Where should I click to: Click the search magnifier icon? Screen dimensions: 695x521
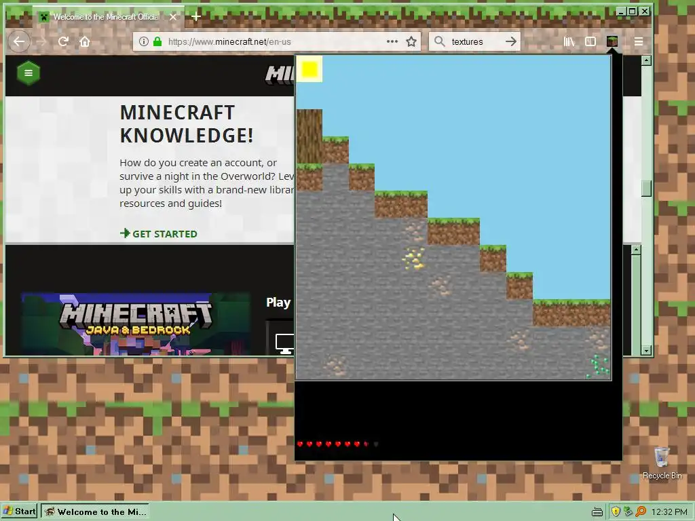point(439,41)
